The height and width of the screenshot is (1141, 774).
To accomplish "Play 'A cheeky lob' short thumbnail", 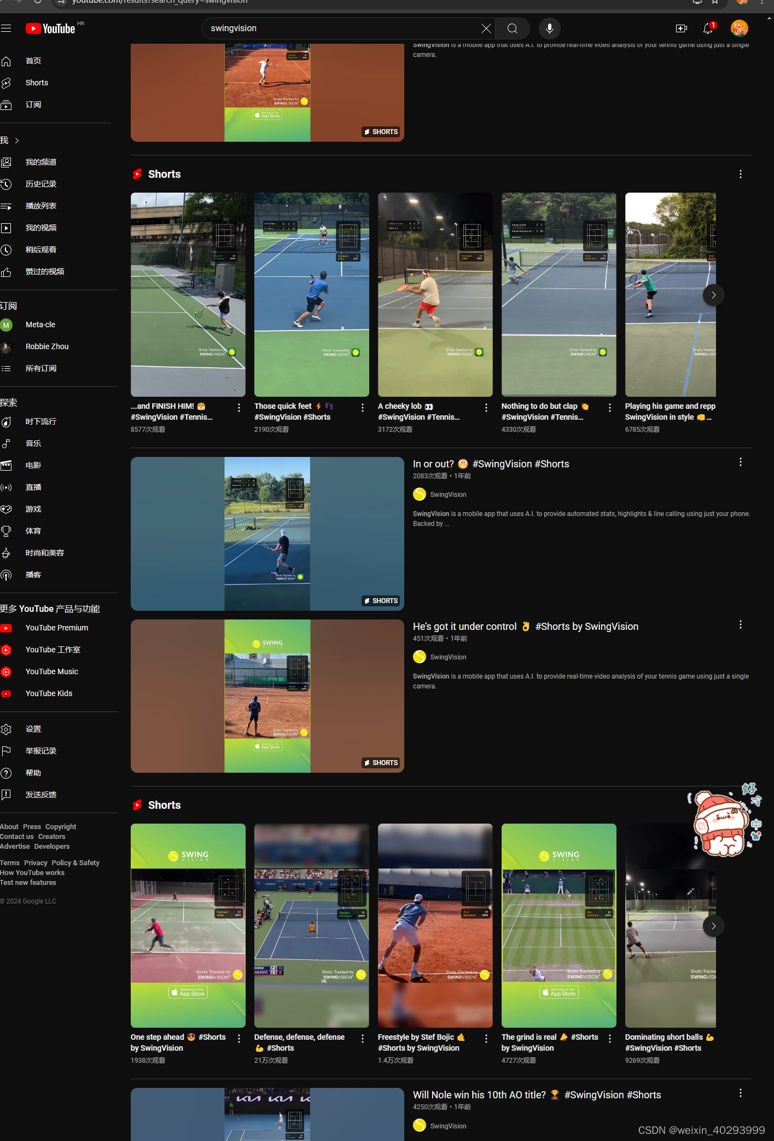I will pos(435,294).
